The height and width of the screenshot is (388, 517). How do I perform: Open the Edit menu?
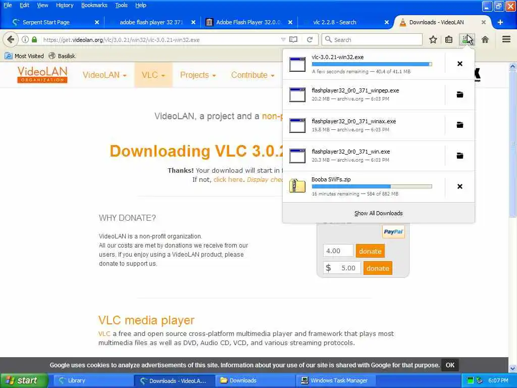[24, 5]
